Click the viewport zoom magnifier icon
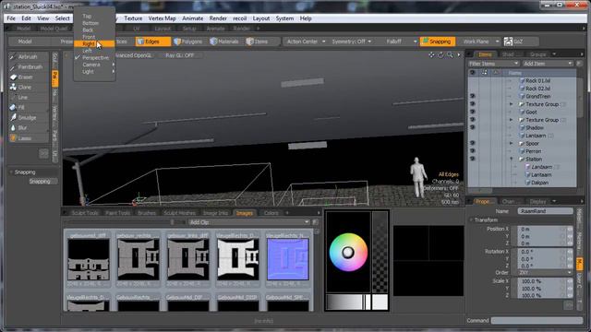 [x=450, y=55]
